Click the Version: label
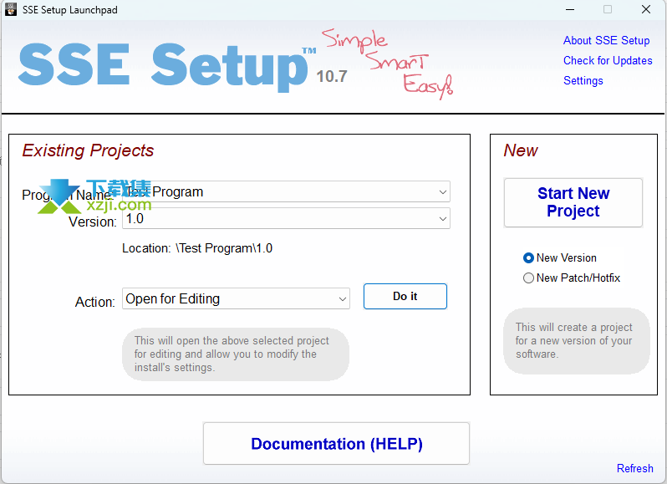 (x=92, y=222)
